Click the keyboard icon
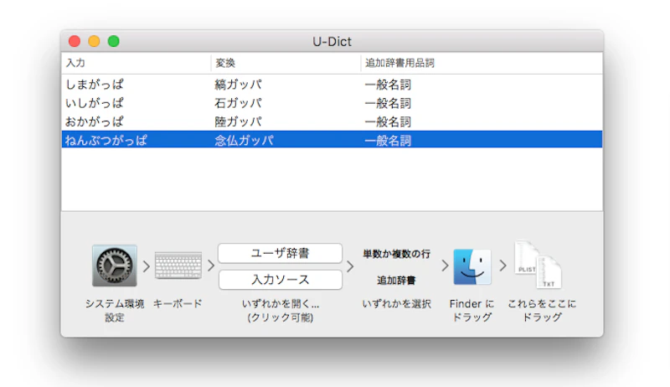This screenshot has height=387, width=670. click(178, 266)
